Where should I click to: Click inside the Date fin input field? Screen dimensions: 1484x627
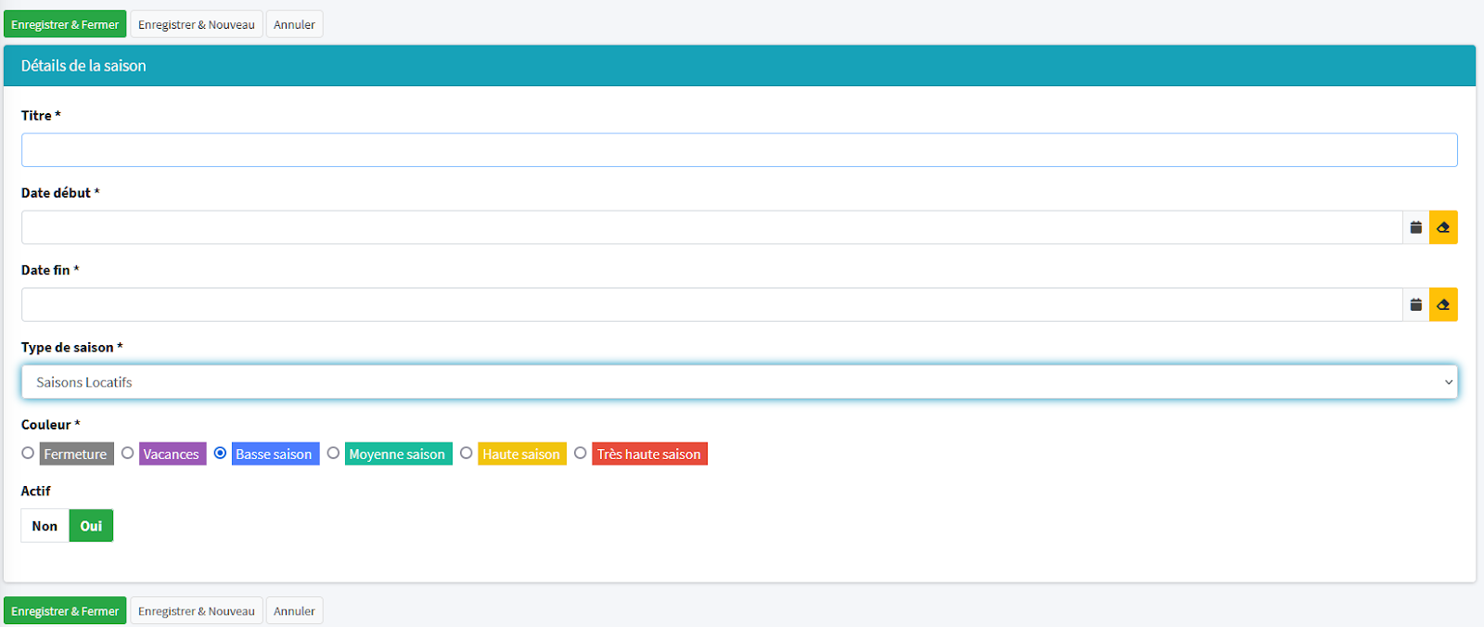pos(710,304)
